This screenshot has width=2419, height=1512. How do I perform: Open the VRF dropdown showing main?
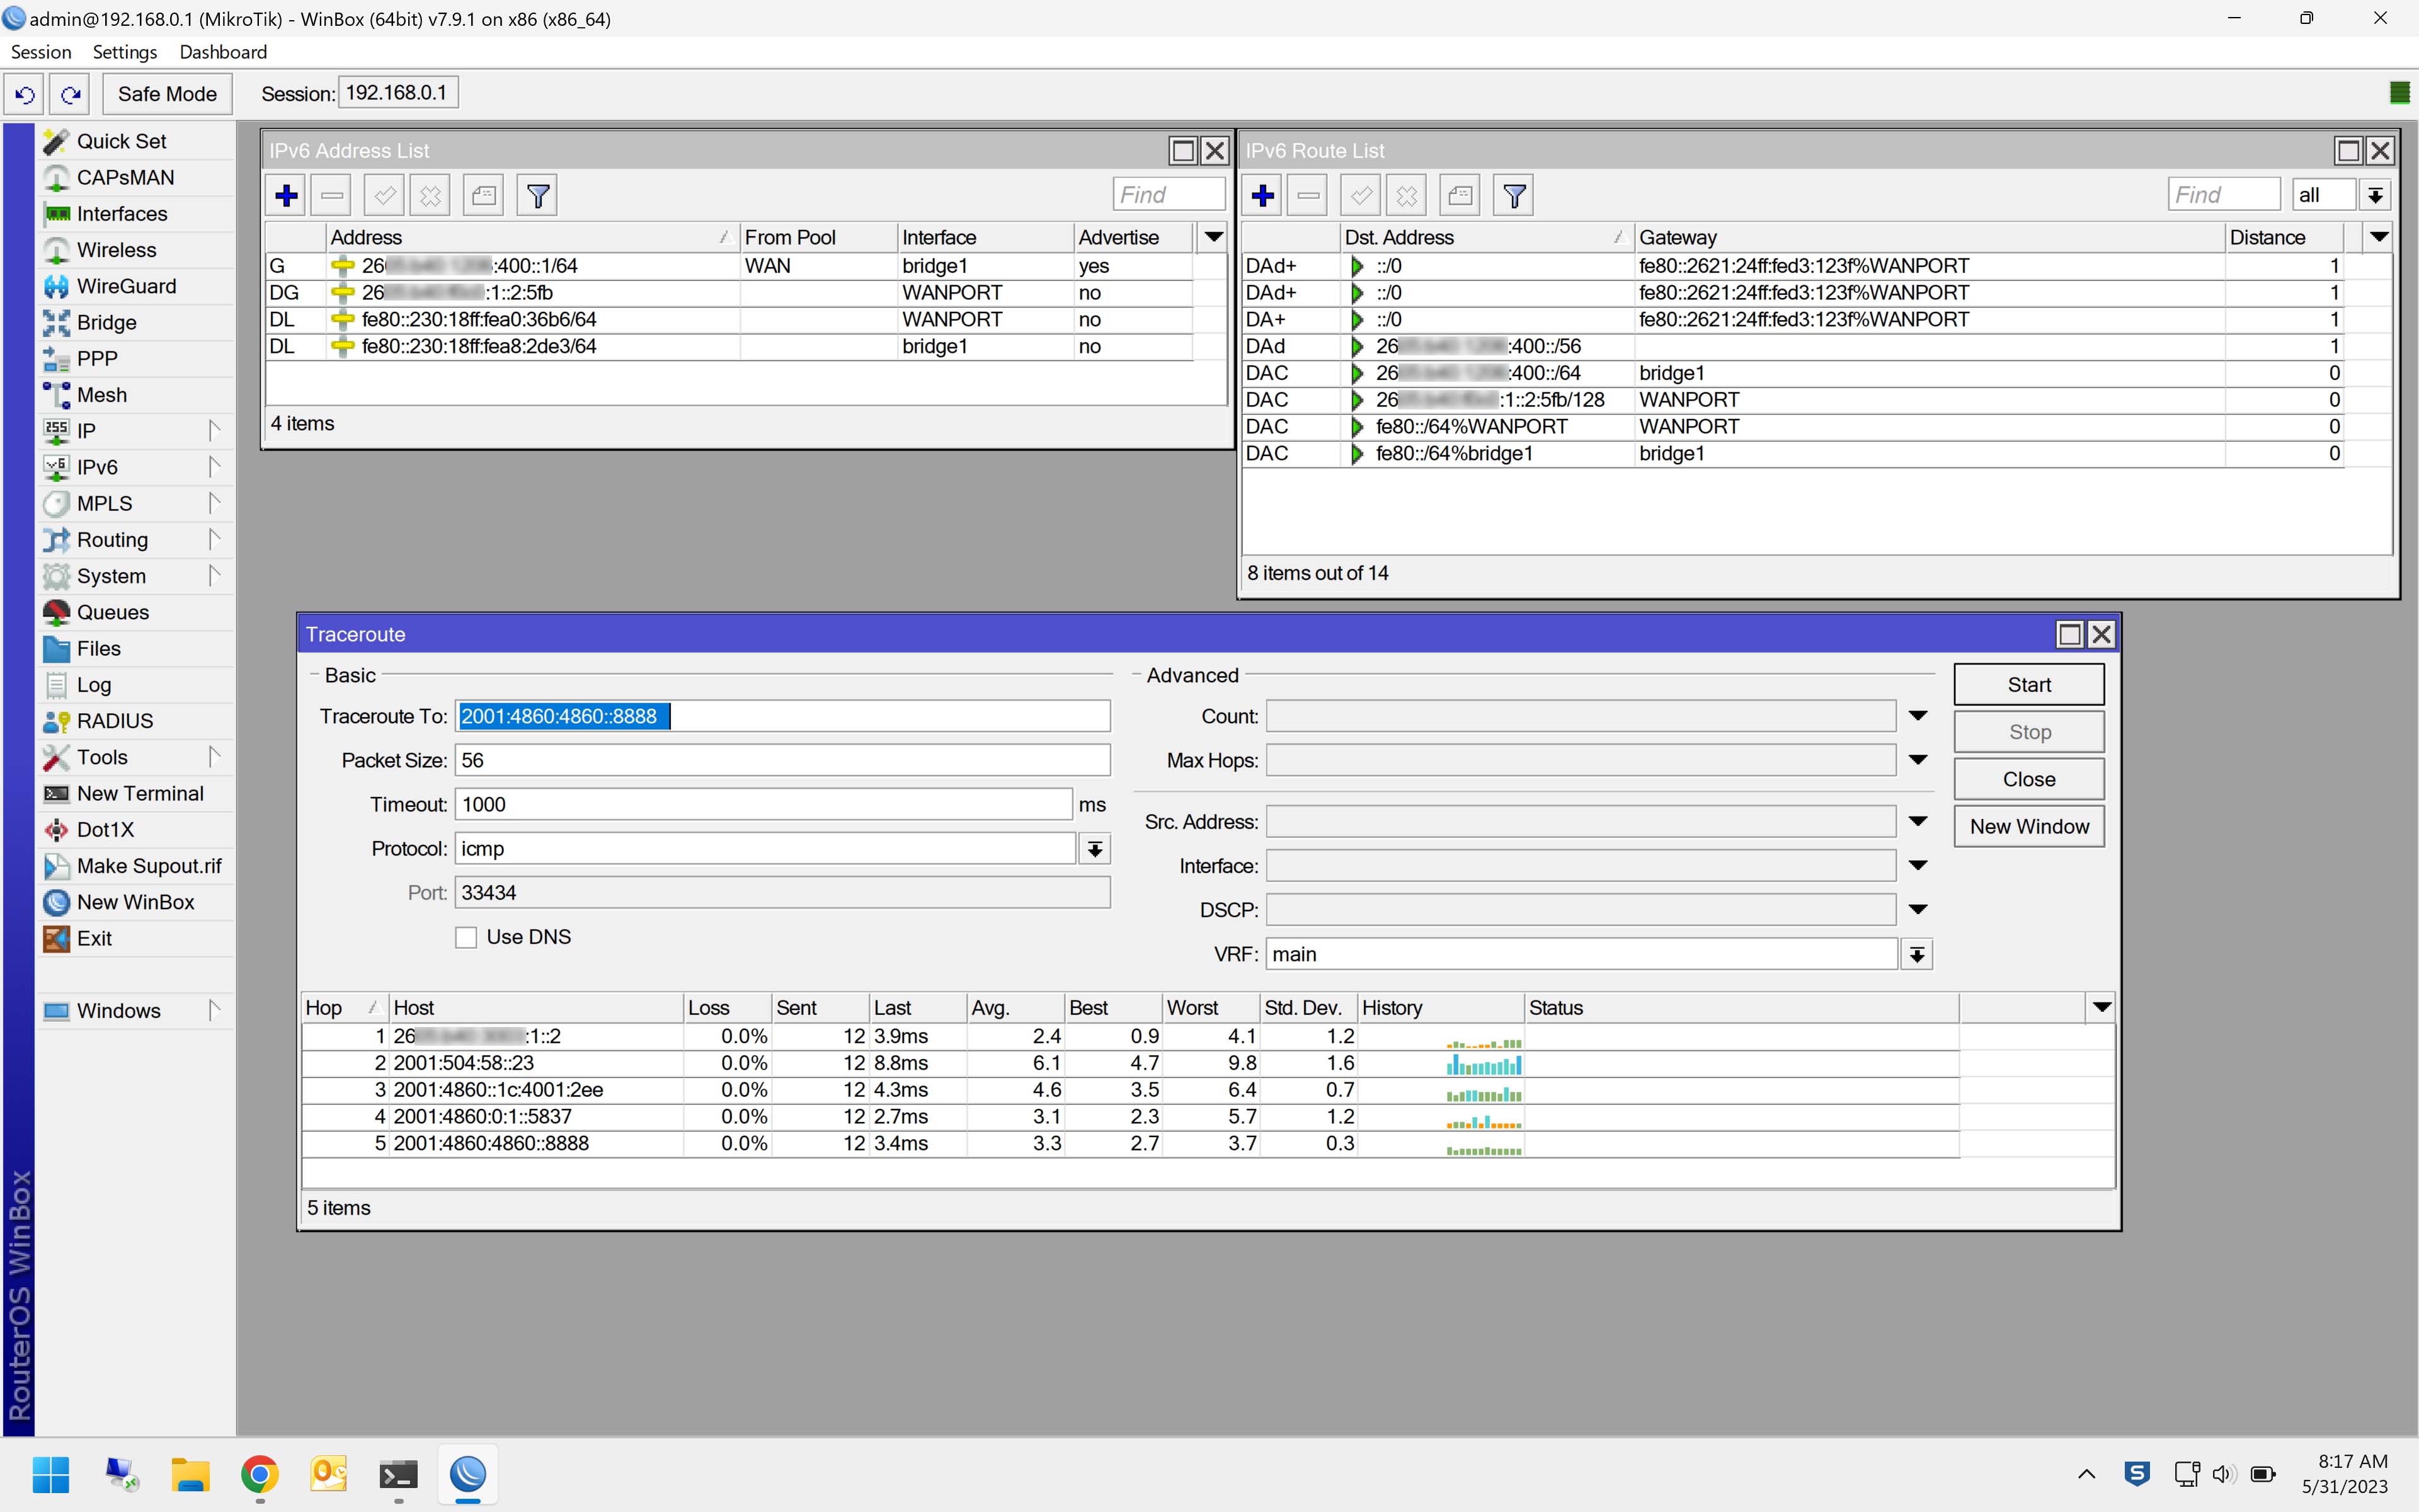[x=1916, y=955]
